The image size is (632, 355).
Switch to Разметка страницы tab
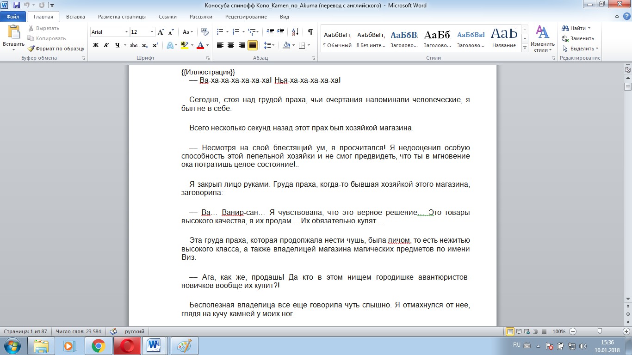(x=122, y=17)
